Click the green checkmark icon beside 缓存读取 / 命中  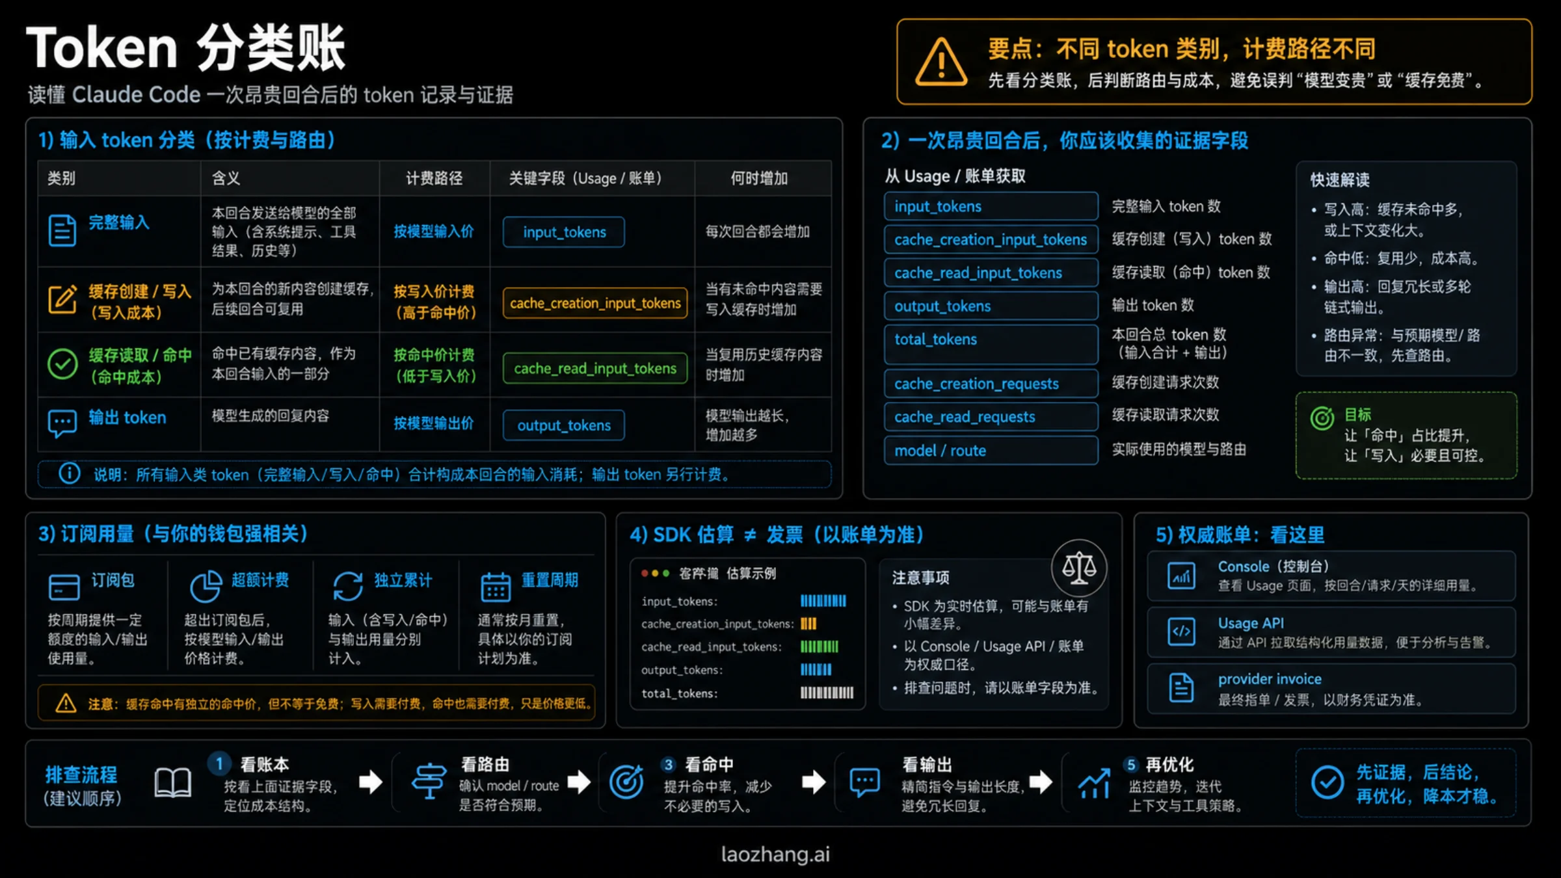point(62,364)
